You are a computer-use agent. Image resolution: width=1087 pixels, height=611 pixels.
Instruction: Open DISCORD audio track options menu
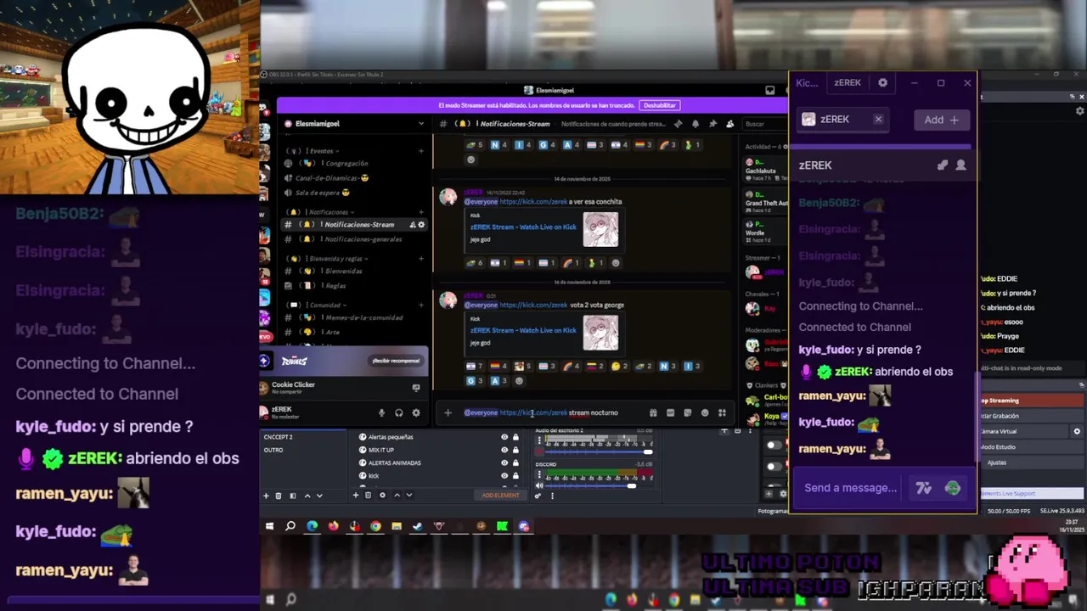coord(539,473)
